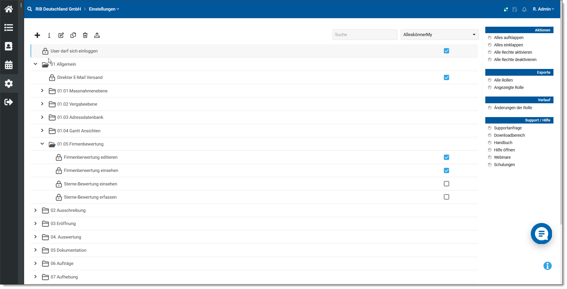Click the plus icon to add a role
The width and height of the screenshot is (567, 289).
(37, 35)
